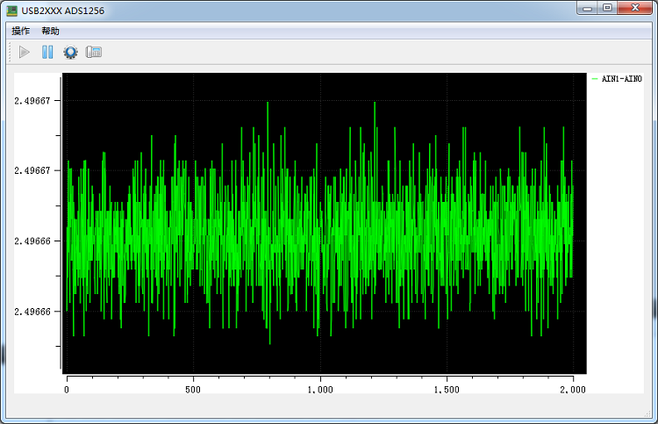Viewport: 658px width, 424px height.
Task: Click the calculator device icon in toolbar
Action: (94, 52)
